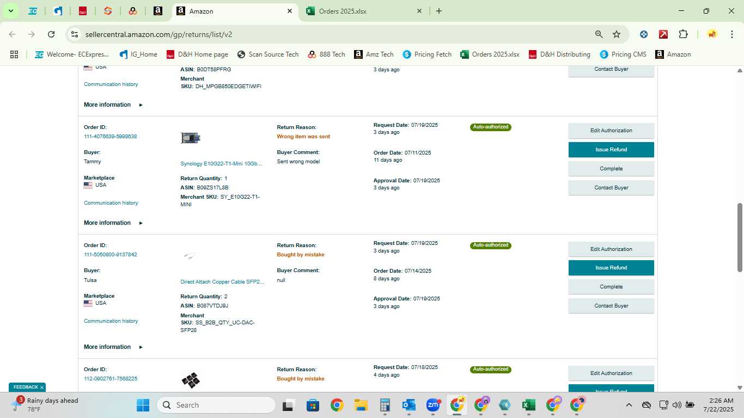The image size is (744, 418).
Task: Click the Synology adapter product thumbnail
Action: click(191, 138)
